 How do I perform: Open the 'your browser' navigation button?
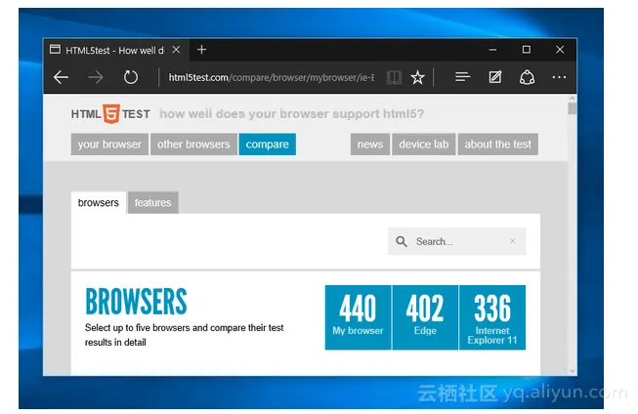click(x=109, y=145)
